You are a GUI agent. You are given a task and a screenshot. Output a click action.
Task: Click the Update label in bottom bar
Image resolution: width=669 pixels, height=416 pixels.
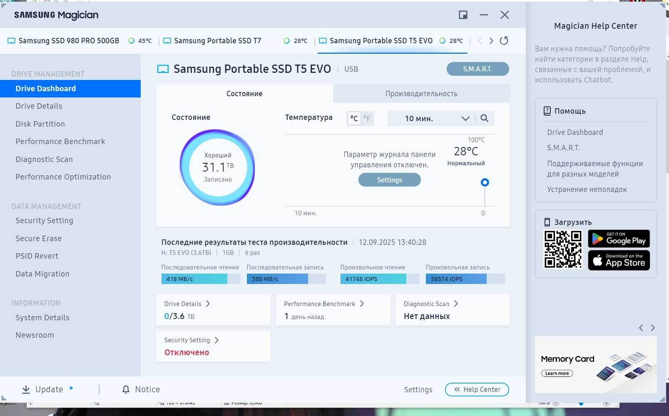click(49, 389)
